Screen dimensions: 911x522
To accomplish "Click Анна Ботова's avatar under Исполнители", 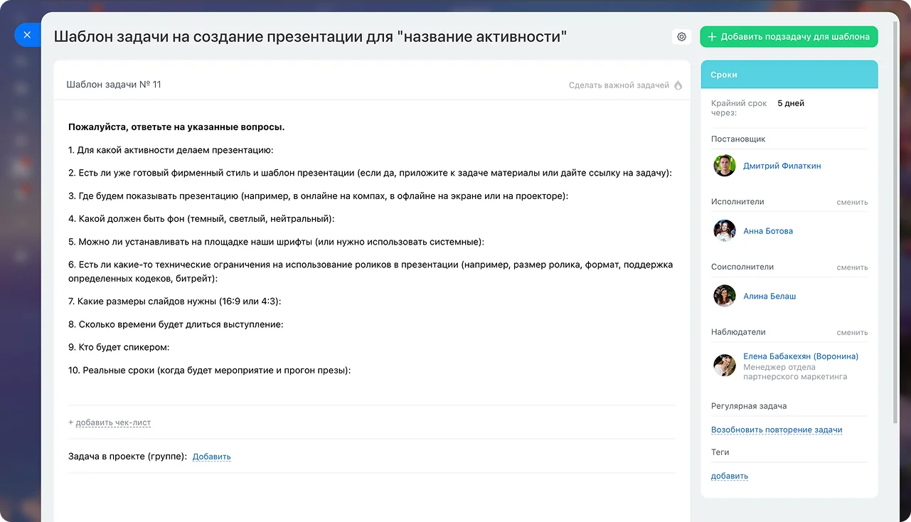I will 724,230.
